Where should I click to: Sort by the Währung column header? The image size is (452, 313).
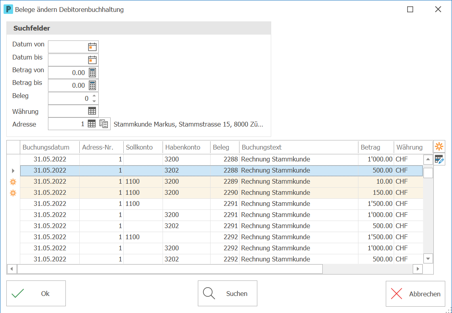414,148
